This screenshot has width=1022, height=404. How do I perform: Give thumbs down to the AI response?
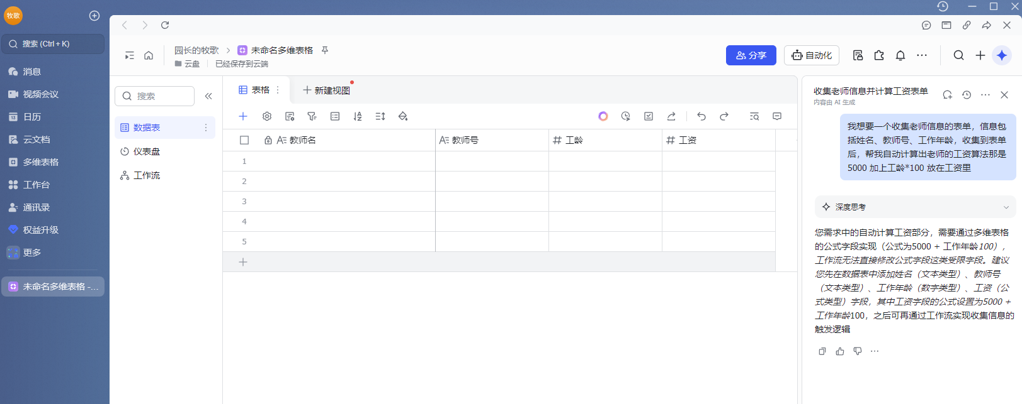click(x=858, y=351)
